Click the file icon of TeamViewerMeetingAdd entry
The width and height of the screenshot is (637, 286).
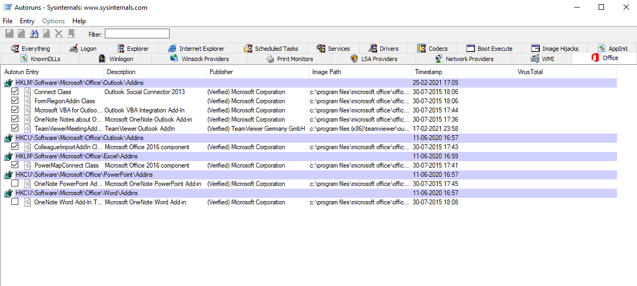(x=27, y=129)
